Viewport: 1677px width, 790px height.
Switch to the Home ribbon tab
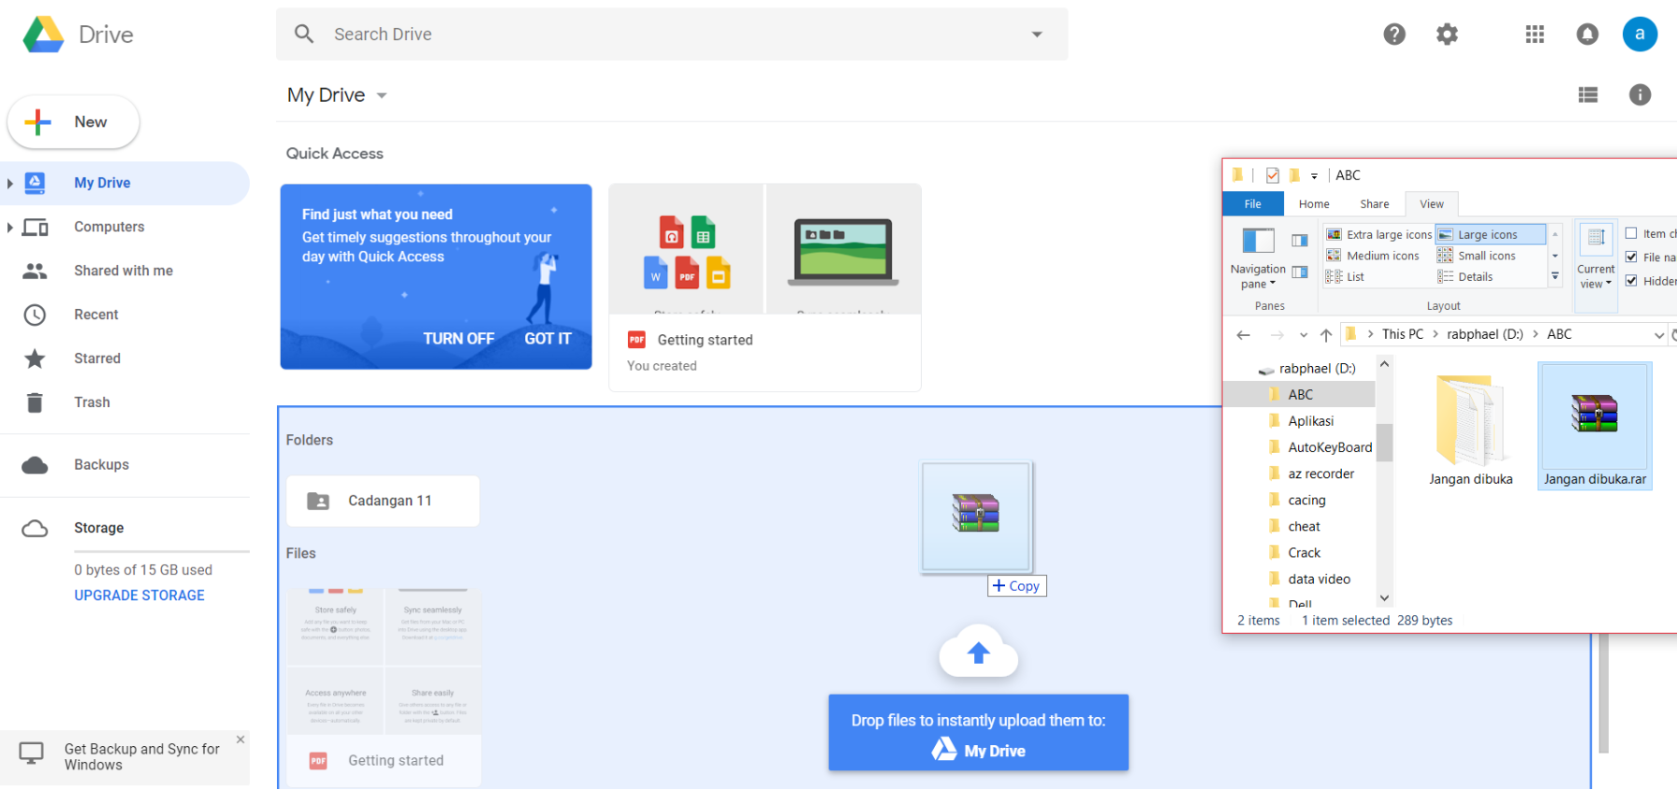(x=1314, y=204)
